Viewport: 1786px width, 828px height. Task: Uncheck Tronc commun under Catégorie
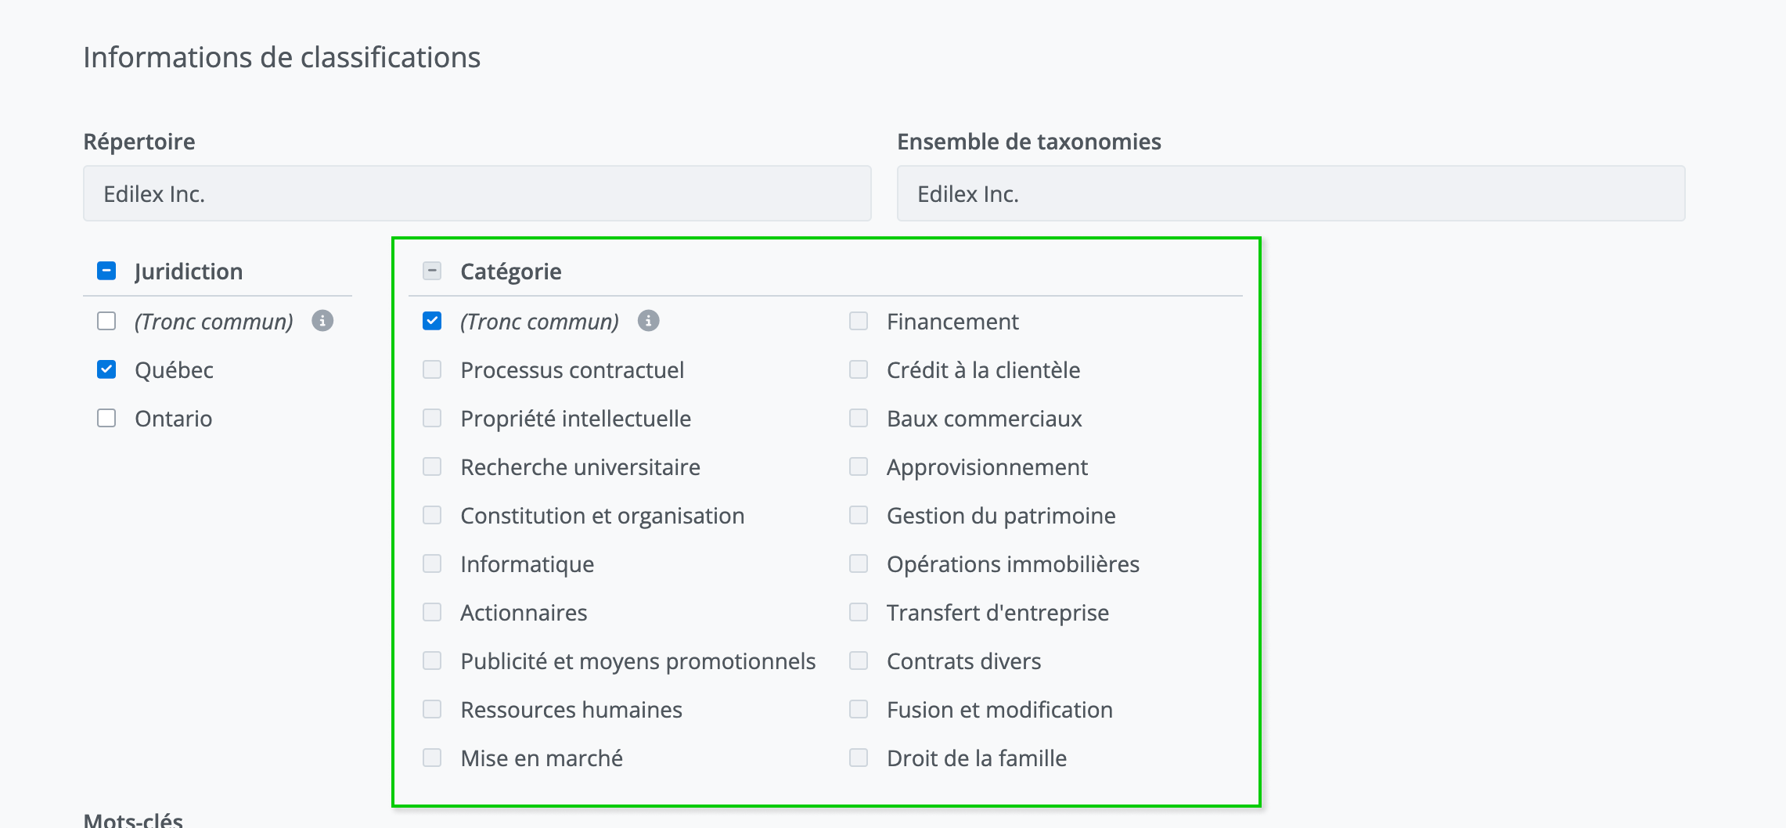click(x=432, y=321)
